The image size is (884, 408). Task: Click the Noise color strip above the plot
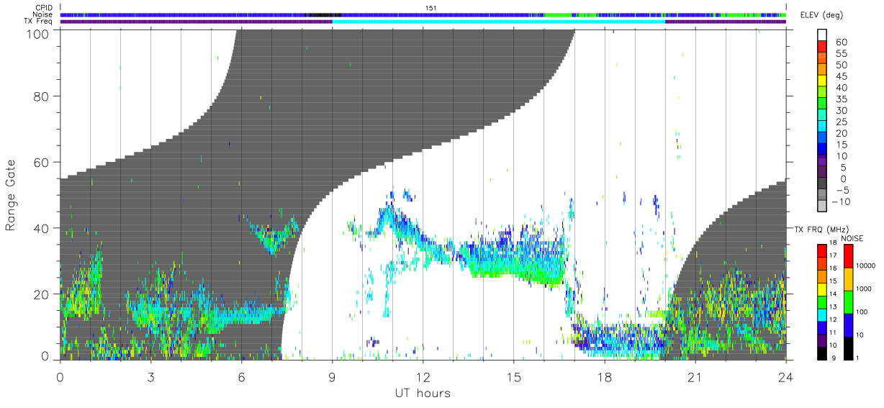[x=423, y=14]
